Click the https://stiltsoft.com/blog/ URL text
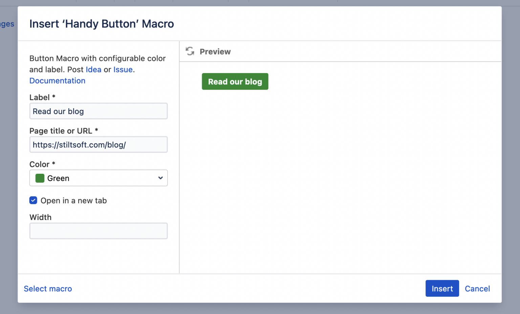Image resolution: width=520 pixels, height=314 pixels. pos(79,144)
